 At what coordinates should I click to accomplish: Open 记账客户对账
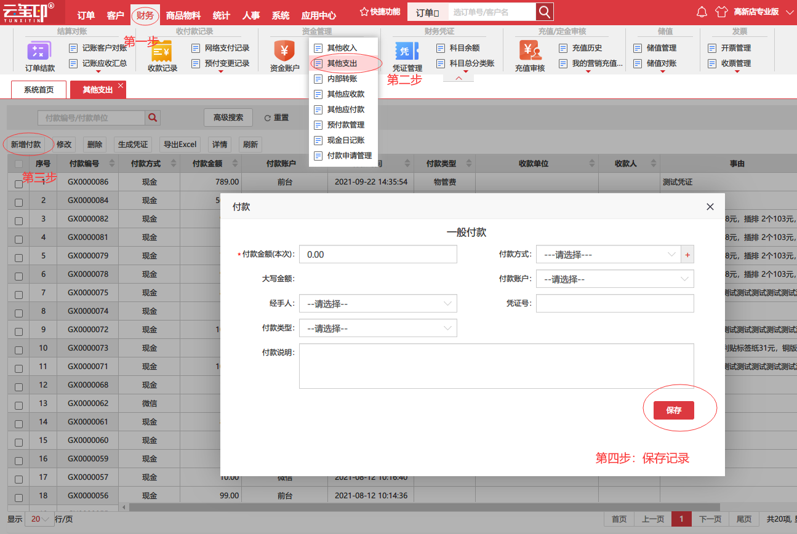pyautogui.click(x=98, y=48)
